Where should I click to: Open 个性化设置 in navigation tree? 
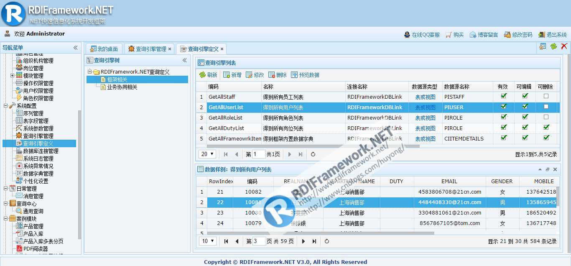[36, 181]
